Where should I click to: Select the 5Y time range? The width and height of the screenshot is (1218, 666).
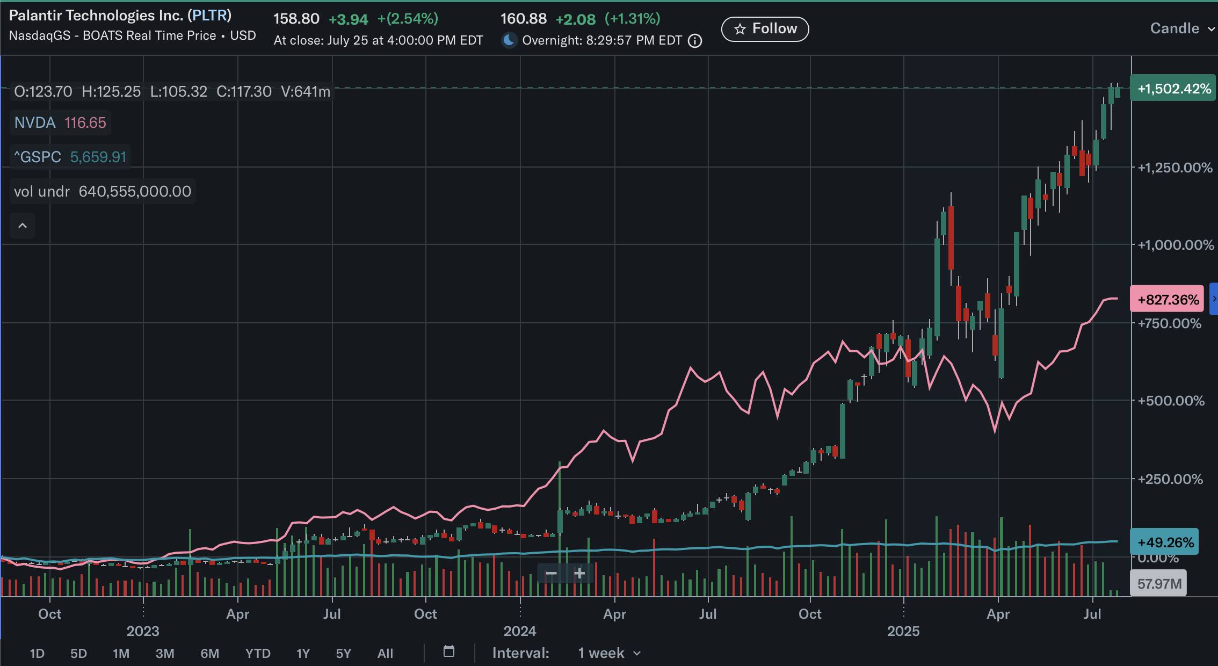coord(343,654)
